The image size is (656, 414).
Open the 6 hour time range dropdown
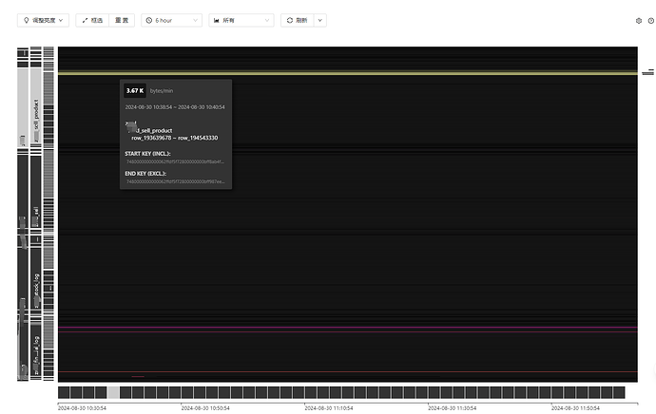point(171,20)
